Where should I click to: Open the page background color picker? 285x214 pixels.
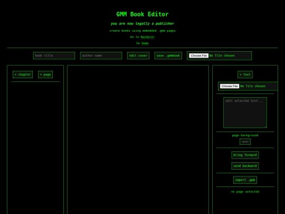tap(245, 142)
